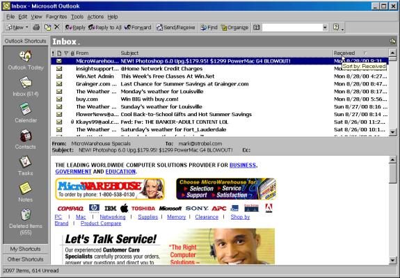The height and width of the screenshot is (278, 400).
Task: Click the up arrow of the message list scrollbar
Action: pos(392,53)
